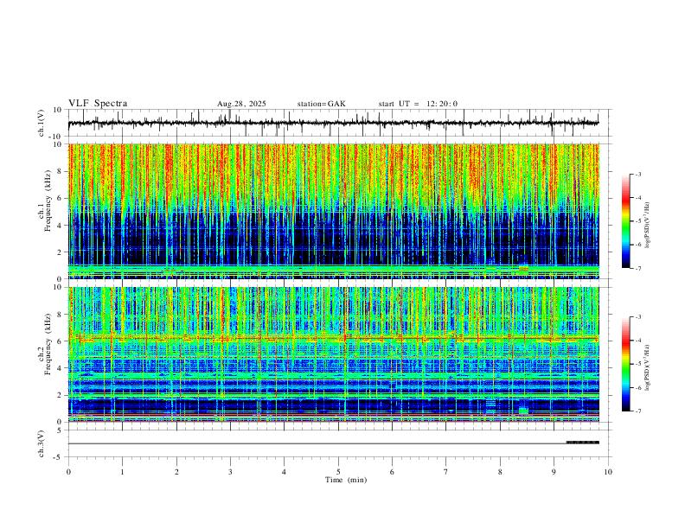
Task: Click the 'VLF Spectra' title text
Action: (x=98, y=104)
